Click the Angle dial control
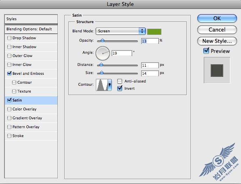The image size is (241, 184). [x=103, y=53]
